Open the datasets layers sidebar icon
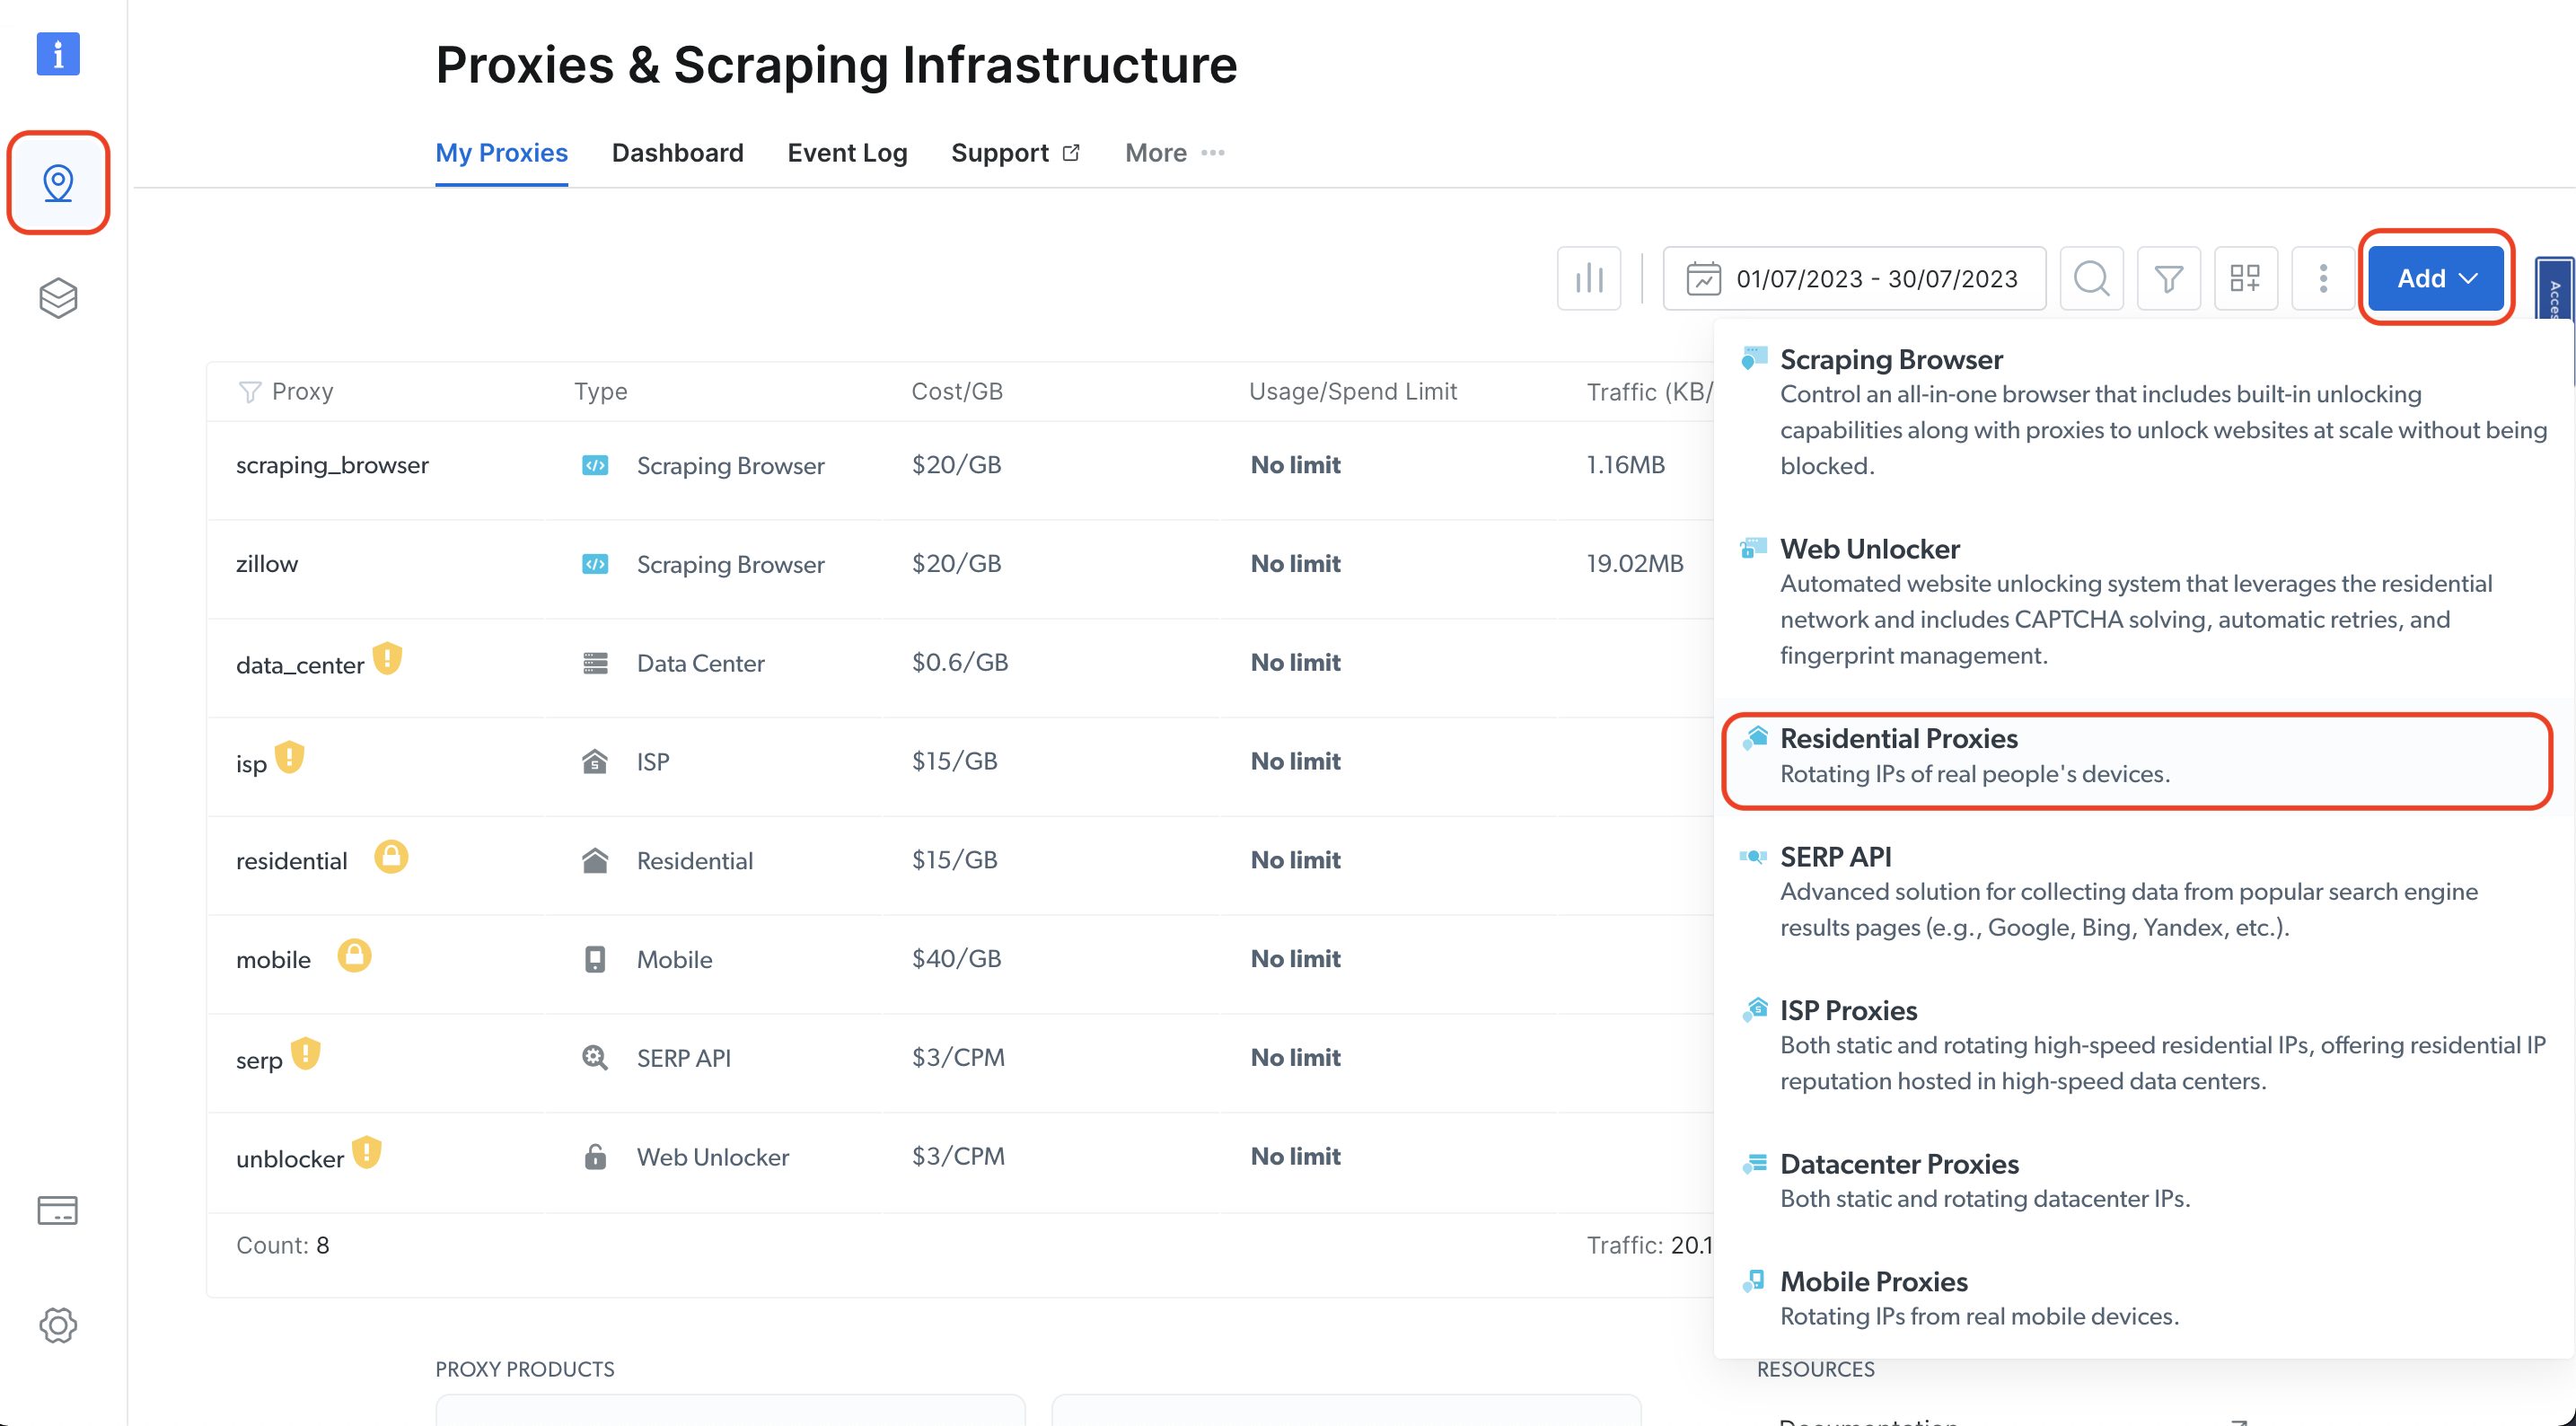 58,297
